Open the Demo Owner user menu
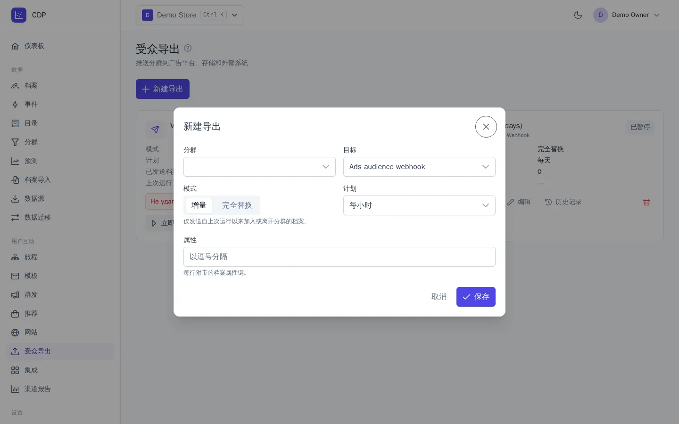 (x=627, y=15)
